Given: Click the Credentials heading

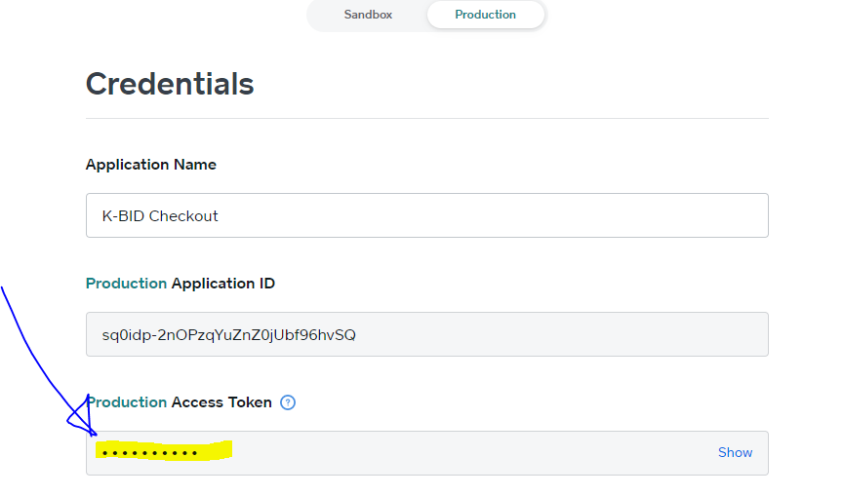Looking at the screenshot, I should click(170, 84).
